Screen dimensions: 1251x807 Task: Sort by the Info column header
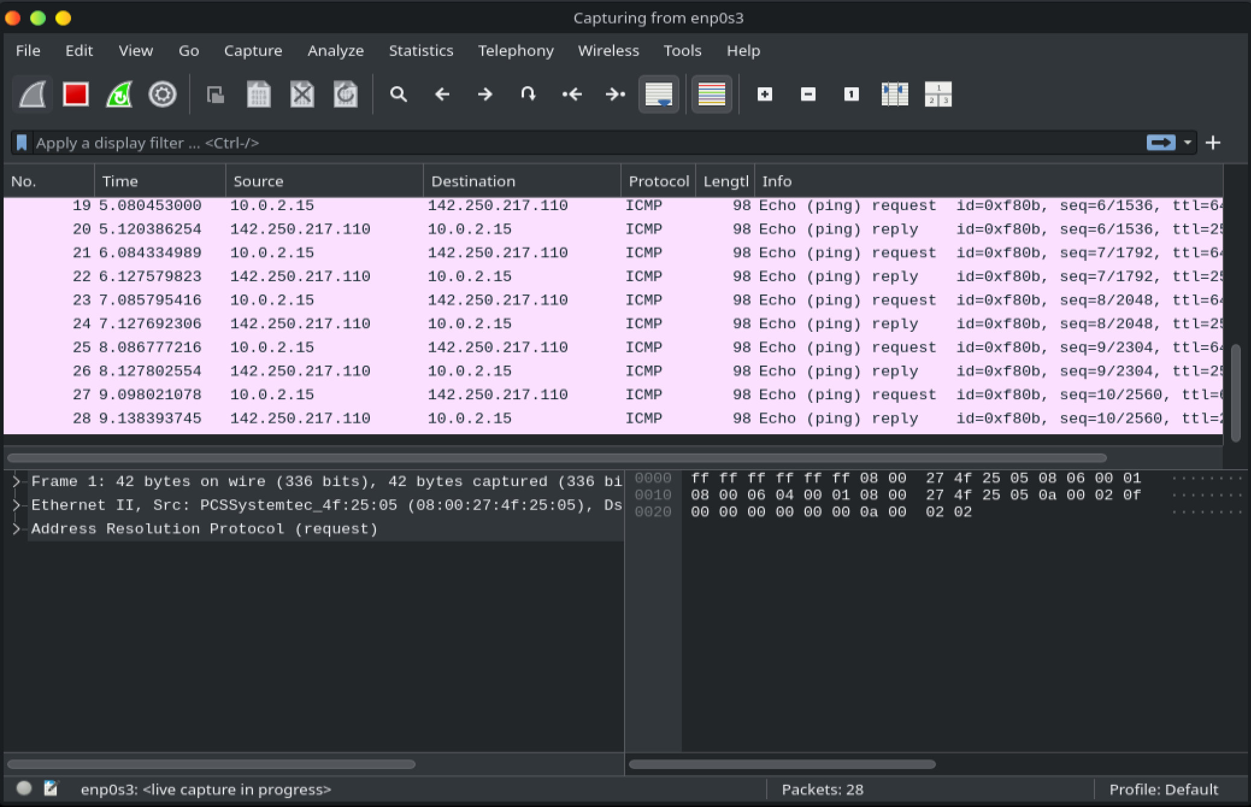[x=989, y=181]
